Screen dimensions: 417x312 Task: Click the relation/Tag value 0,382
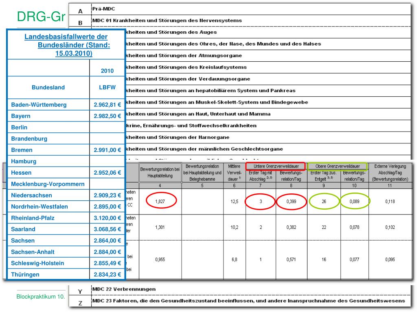(291, 227)
